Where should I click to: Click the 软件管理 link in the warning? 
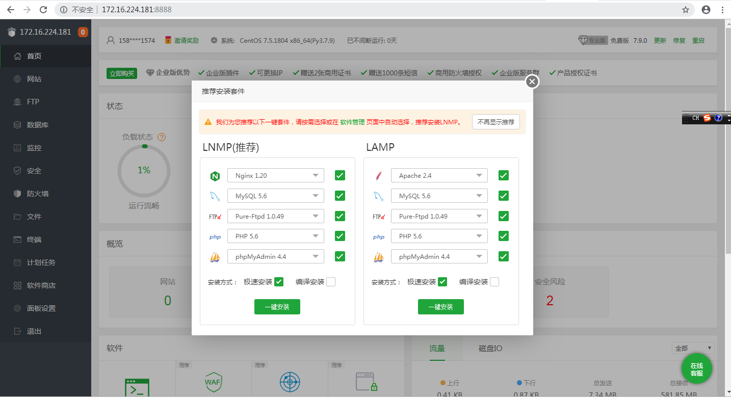click(x=352, y=122)
